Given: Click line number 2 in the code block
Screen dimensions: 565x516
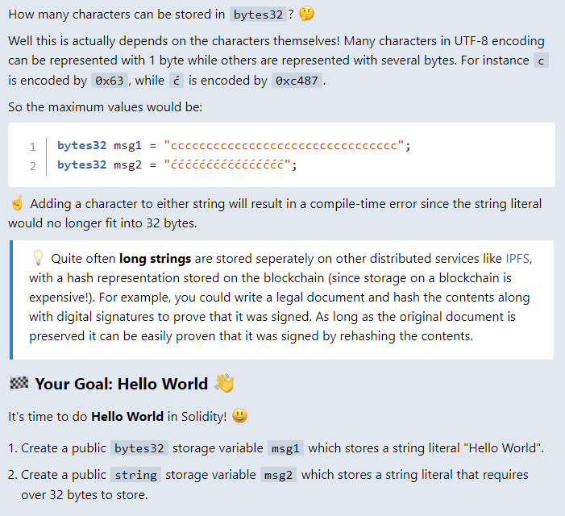Looking at the screenshot, I should [x=33, y=165].
